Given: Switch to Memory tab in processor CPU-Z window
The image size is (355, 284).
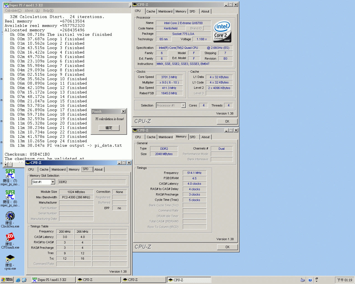Looking at the screenshot, I should [181, 11].
